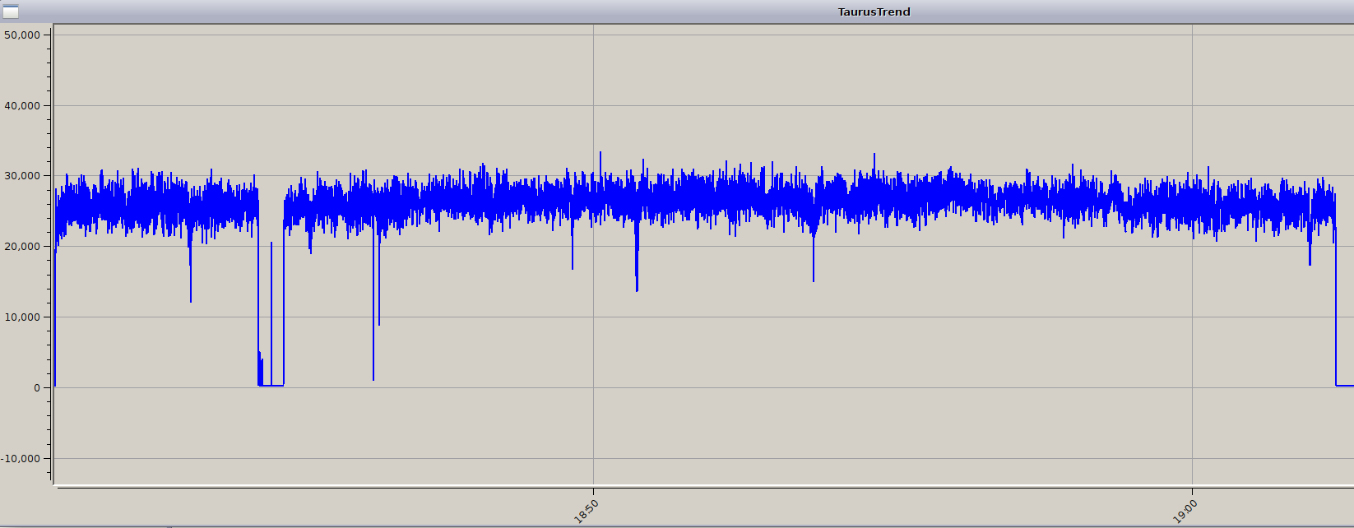Image resolution: width=1354 pixels, height=528 pixels.
Task: Click the 30,000 label on vertical axis
Action: pos(22,176)
